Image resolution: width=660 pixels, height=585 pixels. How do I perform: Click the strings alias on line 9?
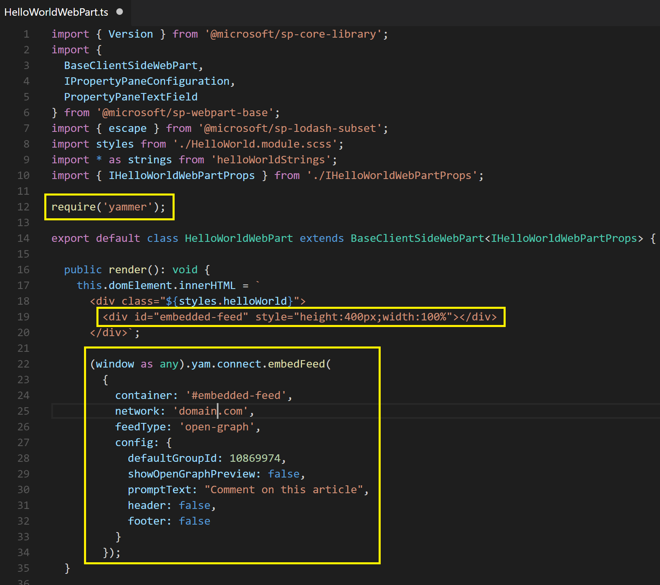(150, 160)
